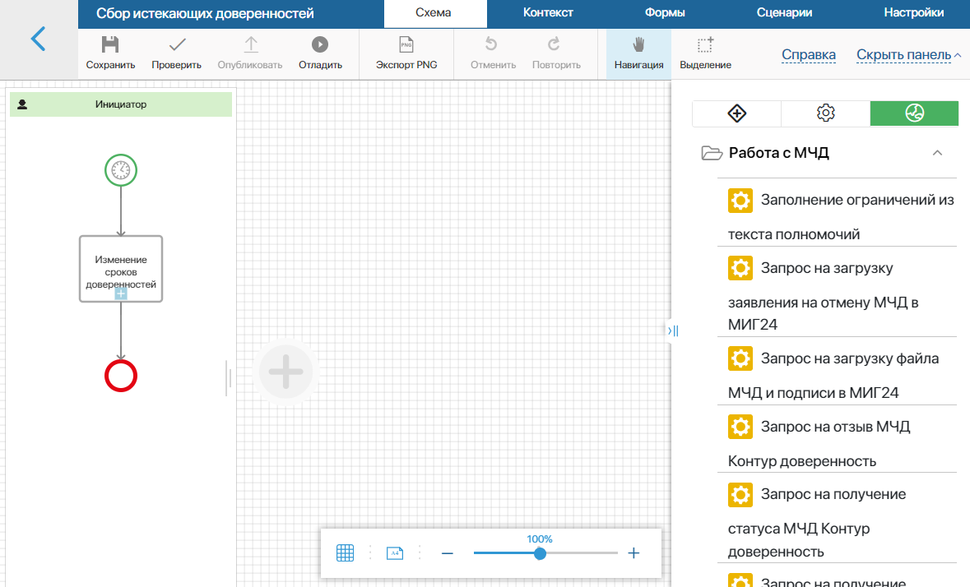This screenshot has width=970, height=587.
Task: Click the timer start event node
Action: [x=121, y=170]
